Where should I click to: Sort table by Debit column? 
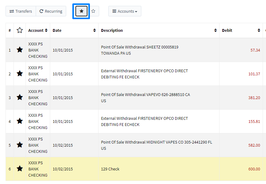pos(259,31)
